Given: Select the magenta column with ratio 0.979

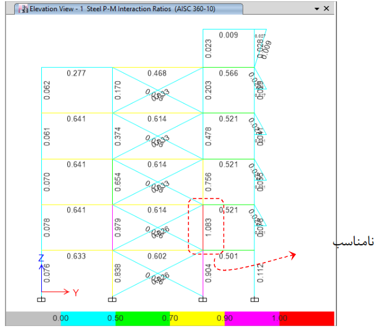Looking at the screenshot, I should [x=112, y=227].
